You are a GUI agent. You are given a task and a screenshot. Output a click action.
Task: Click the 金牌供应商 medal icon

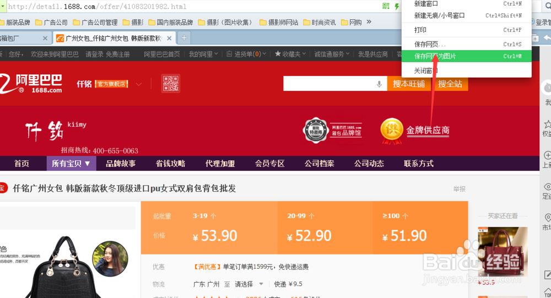[x=391, y=131]
